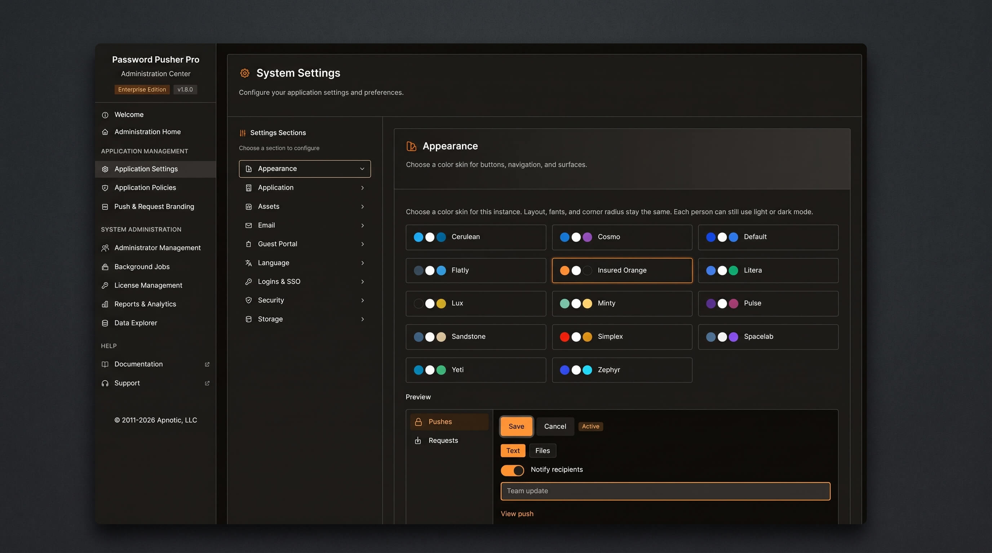Click the Logins & SSO key icon
Viewport: 992px width, 553px height.
248,282
